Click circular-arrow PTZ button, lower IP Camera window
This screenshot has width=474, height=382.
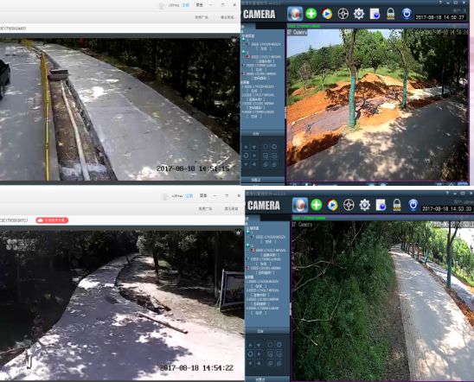[250, 354]
